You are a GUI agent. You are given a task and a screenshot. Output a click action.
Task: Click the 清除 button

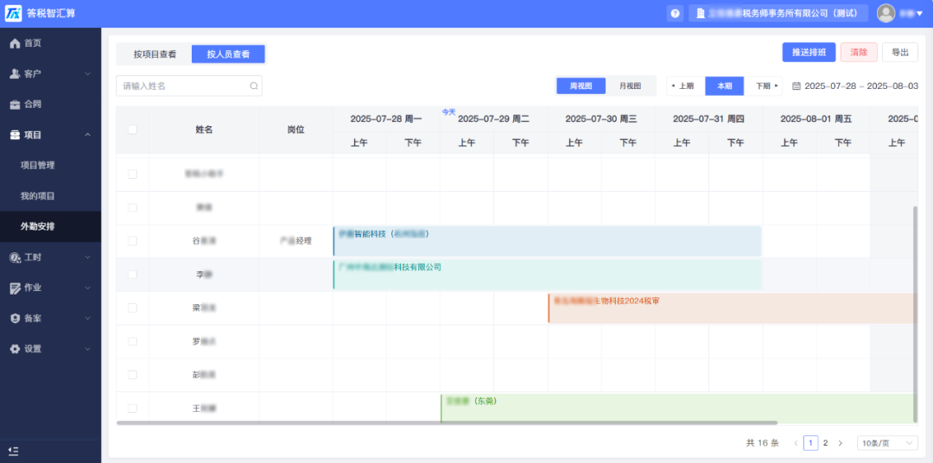pos(859,53)
